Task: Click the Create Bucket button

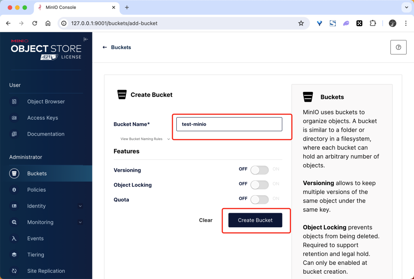Action: click(255, 220)
